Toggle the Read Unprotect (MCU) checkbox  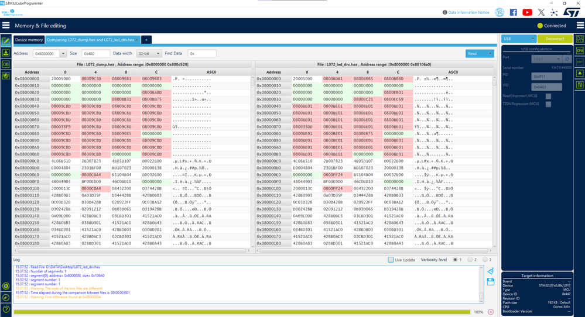(x=548, y=96)
